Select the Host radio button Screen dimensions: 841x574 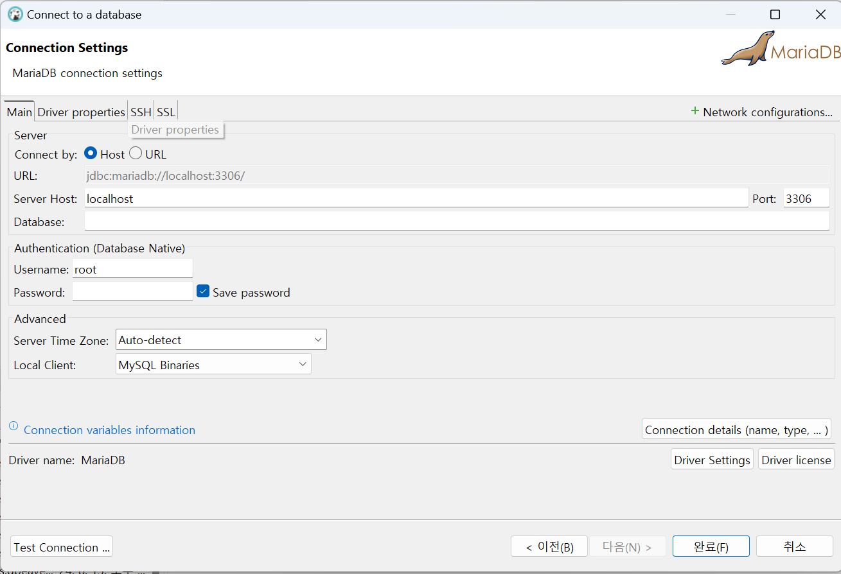click(x=91, y=153)
